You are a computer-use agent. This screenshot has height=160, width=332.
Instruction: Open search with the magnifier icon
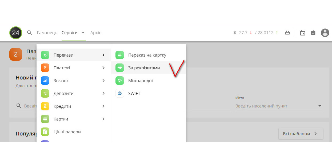(x=30, y=33)
